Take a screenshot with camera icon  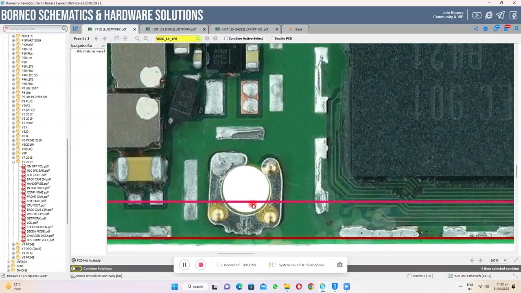pos(339,265)
